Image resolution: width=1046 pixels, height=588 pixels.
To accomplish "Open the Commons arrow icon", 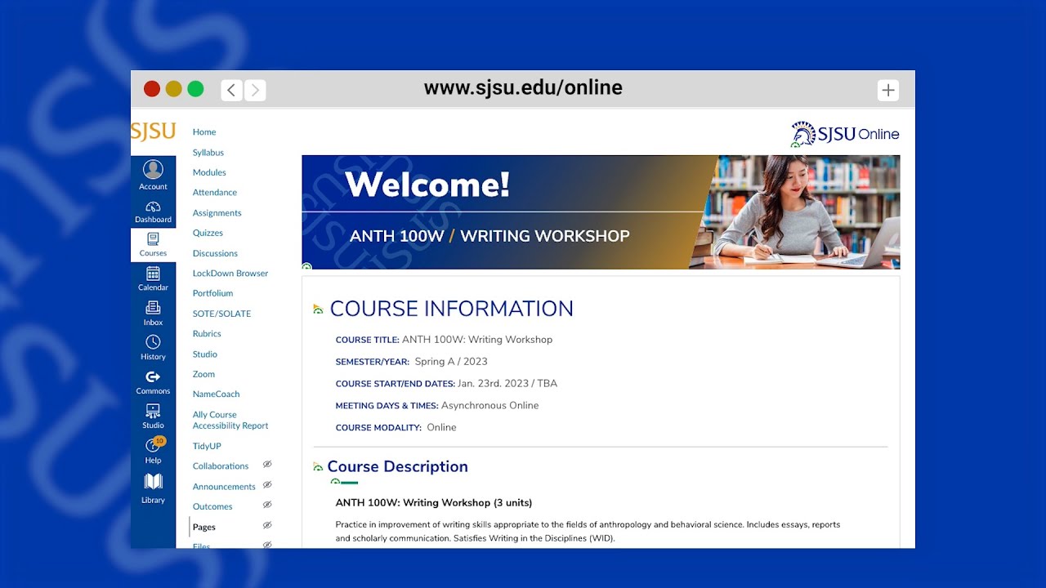I will click(x=153, y=376).
